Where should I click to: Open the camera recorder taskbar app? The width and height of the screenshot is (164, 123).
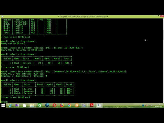pos(84,105)
